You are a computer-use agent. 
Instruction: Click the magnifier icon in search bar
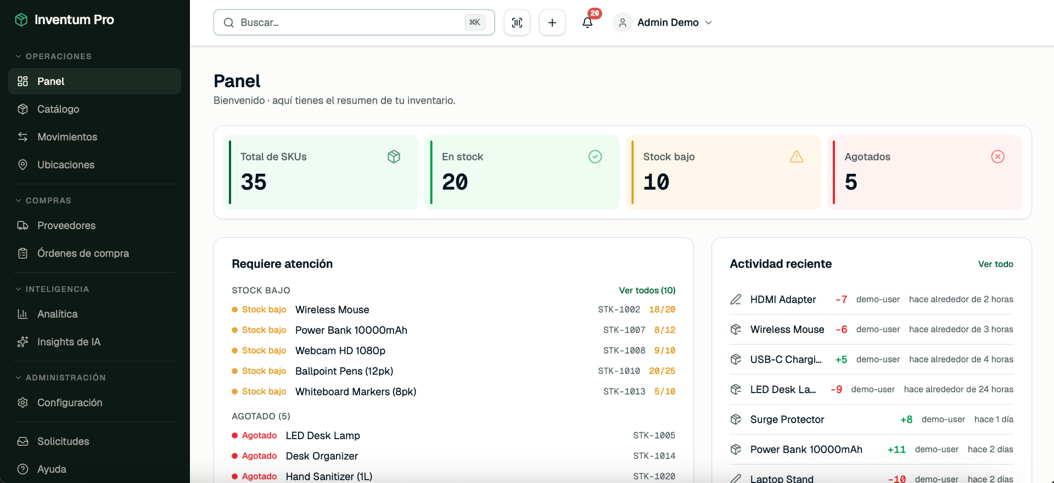(229, 22)
